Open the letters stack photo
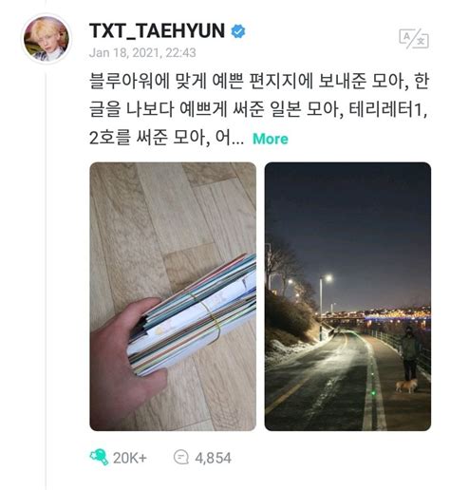This screenshot has height=490, width=450. point(173,296)
